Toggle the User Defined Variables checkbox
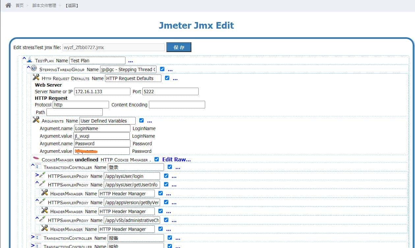 [x=142, y=121]
